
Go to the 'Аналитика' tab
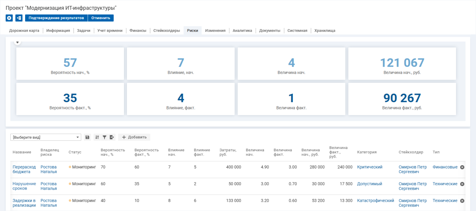[x=242, y=31]
